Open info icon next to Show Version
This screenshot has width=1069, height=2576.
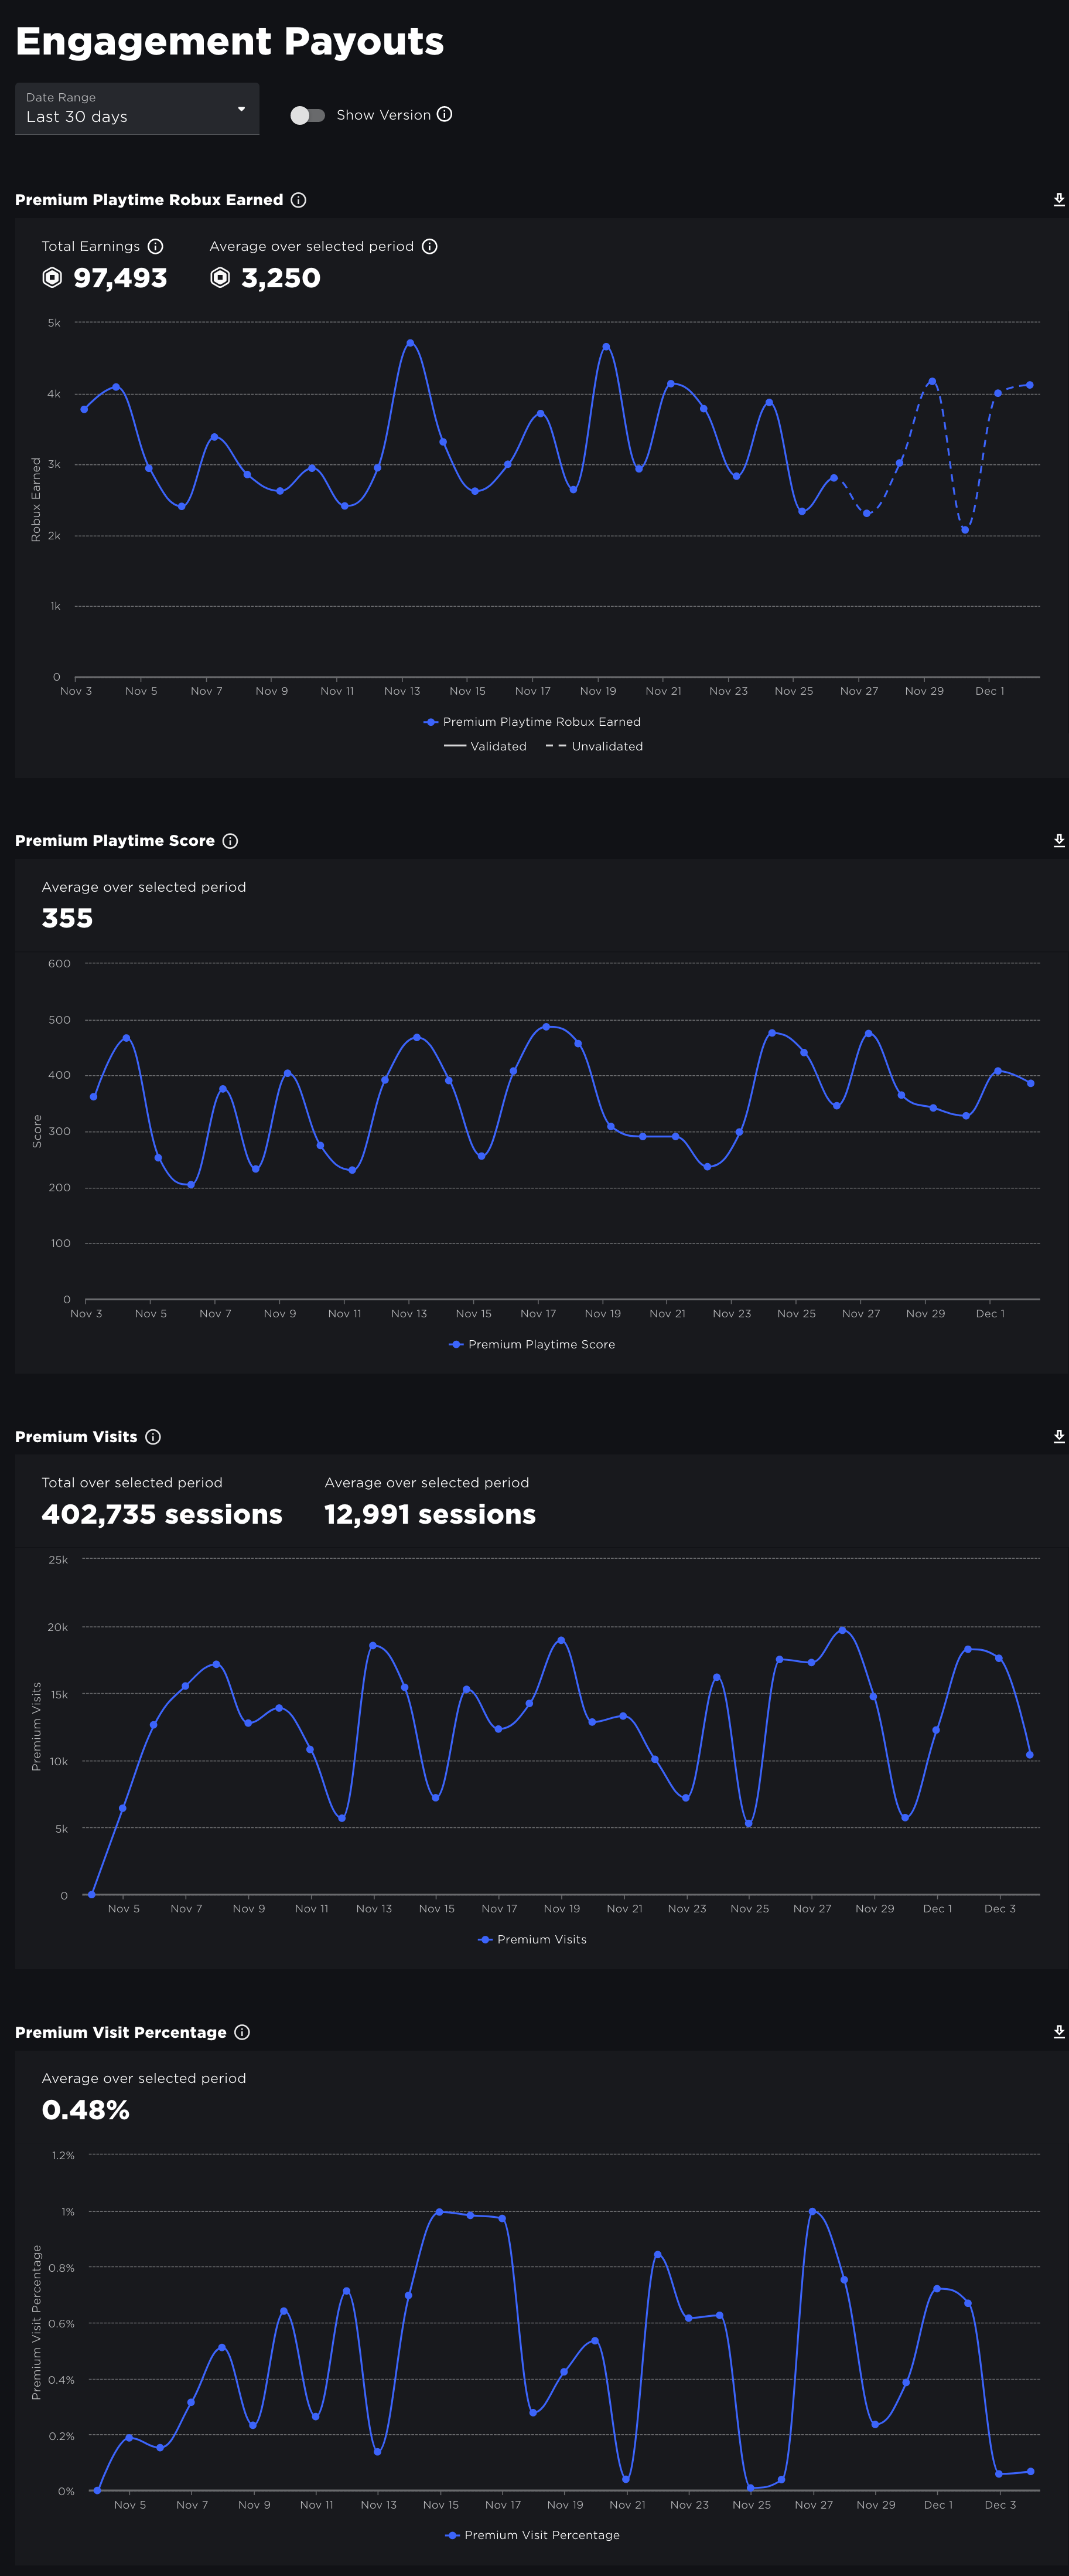pos(445,115)
